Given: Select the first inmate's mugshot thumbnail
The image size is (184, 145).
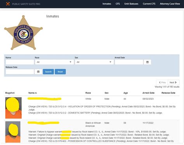Looking at the screenshot, I should [14, 108].
